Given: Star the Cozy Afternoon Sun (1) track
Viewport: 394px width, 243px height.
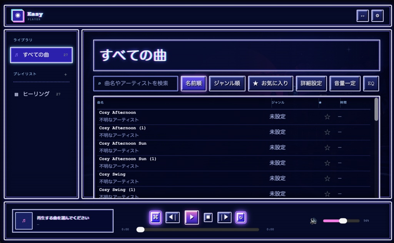Looking at the screenshot, I should click(327, 163).
